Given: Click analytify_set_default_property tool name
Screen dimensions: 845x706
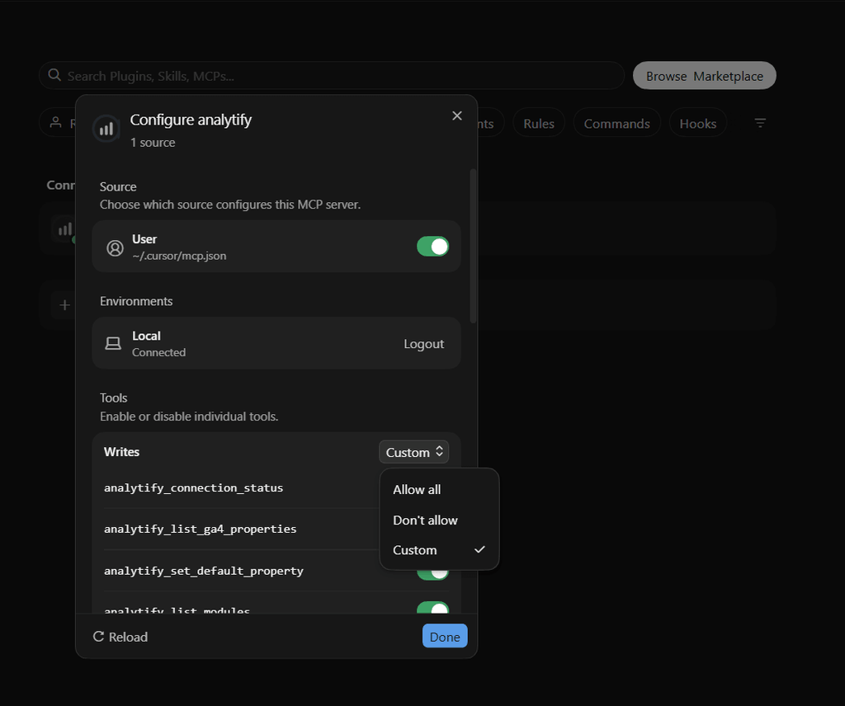Looking at the screenshot, I should coord(204,571).
